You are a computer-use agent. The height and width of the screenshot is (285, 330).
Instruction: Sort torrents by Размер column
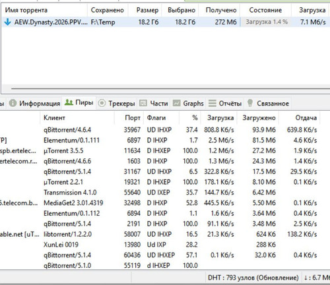147,10
